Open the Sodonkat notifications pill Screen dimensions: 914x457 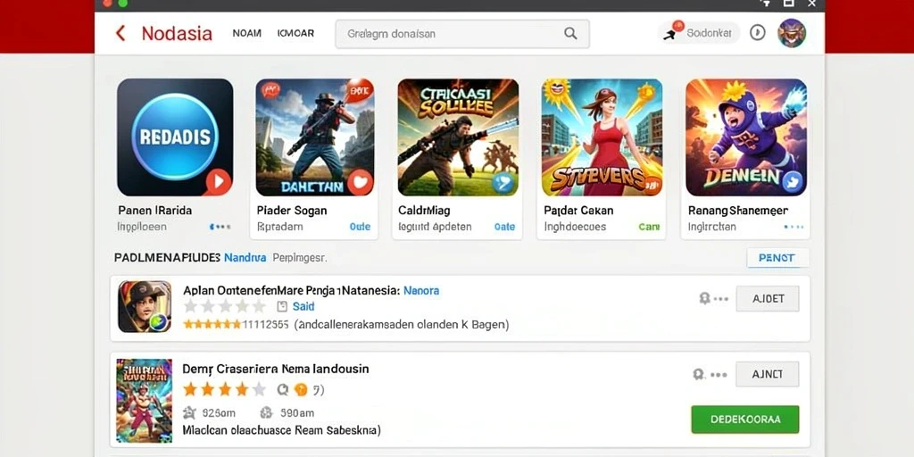[x=699, y=33]
